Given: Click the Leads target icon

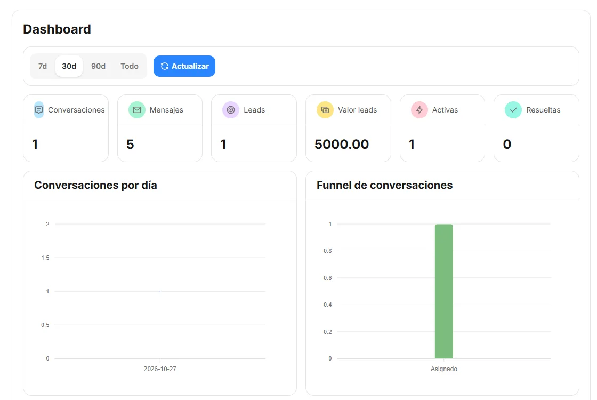Looking at the screenshot, I should (231, 110).
